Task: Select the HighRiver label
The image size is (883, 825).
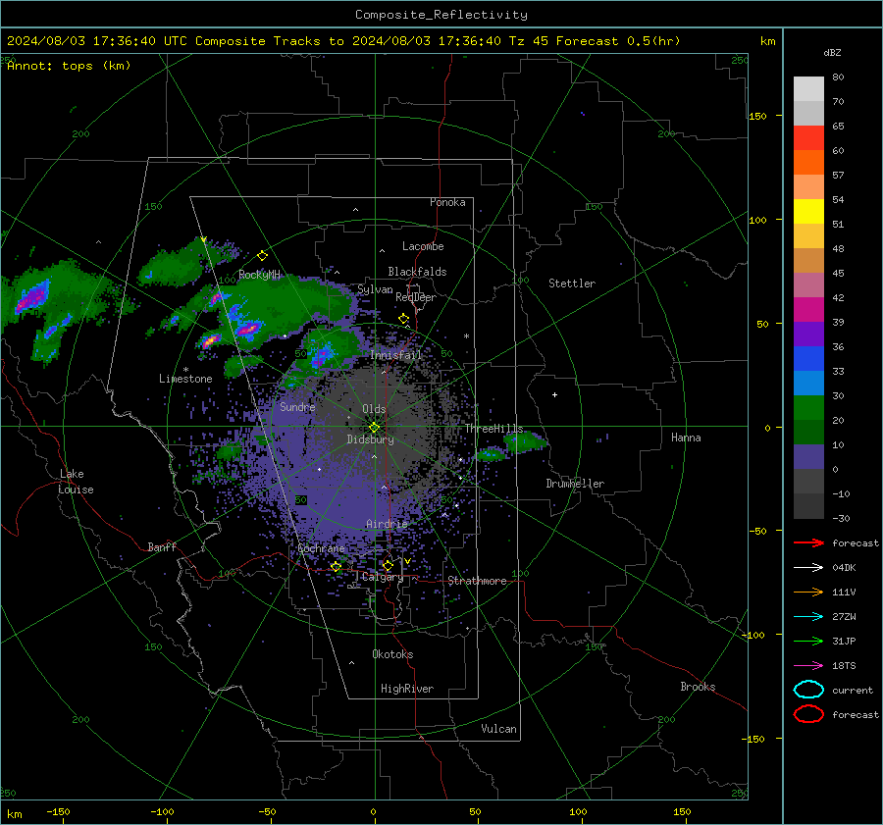Action: [x=407, y=689]
